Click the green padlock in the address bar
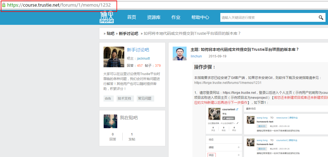 tap(4, 5)
